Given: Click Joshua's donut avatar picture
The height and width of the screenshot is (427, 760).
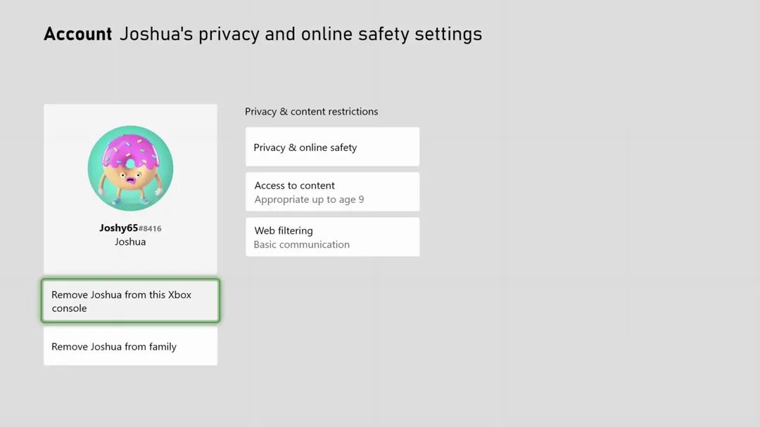Looking at the screenshot, I should click(x=130, y=169).
